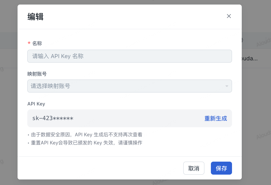Click the warning about 重置API Key
Image resolution: width=271 pixels, height=185 pixels.
click(x=86, y=143)
